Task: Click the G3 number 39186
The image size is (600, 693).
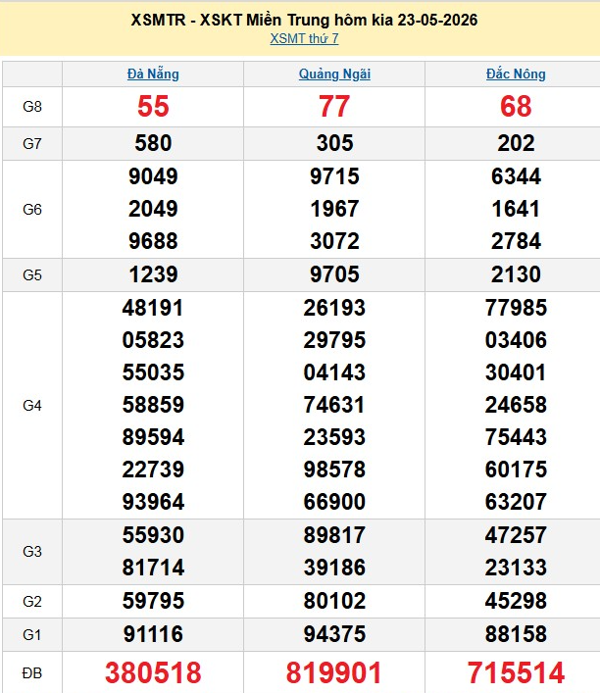Action: [334, 568]
